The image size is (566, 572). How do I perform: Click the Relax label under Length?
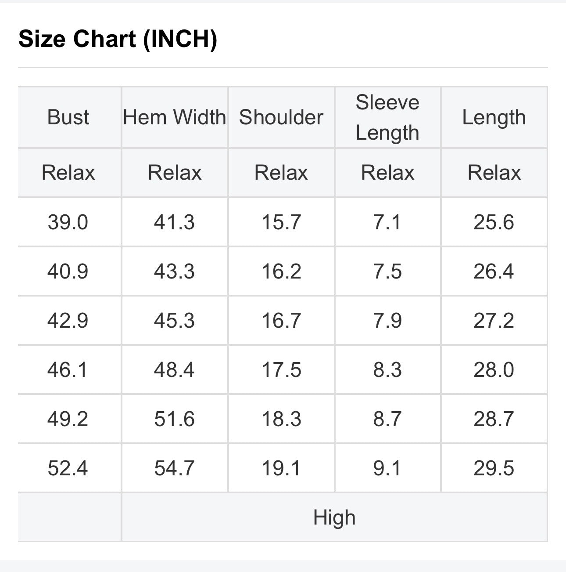click(x=494, y=173)
